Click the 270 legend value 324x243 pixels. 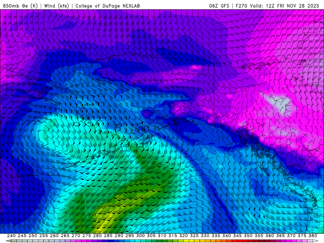pos(76,236)
